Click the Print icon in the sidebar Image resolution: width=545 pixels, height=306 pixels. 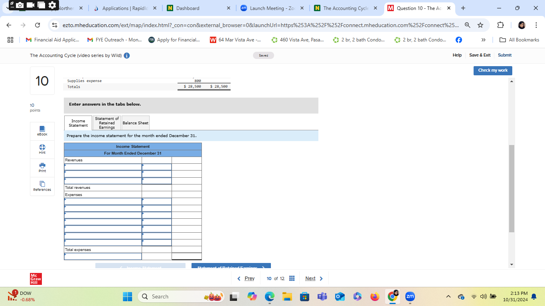coord(42,168)
